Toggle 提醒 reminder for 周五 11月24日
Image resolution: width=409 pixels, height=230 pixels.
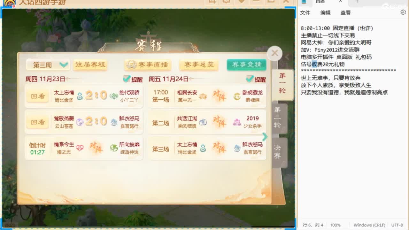coord(256,79)
